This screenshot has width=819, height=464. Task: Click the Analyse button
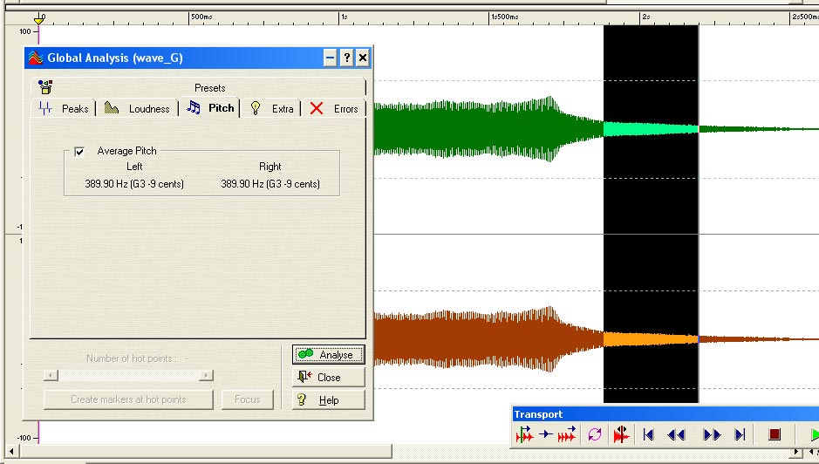pos(328,355)
